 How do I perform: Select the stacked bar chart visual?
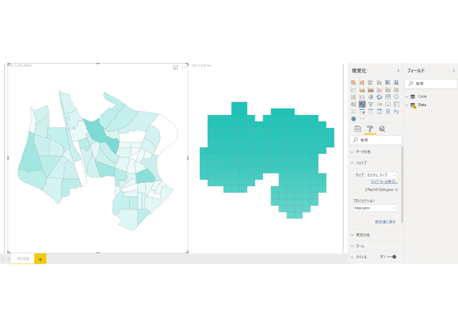tap(353, 82)
